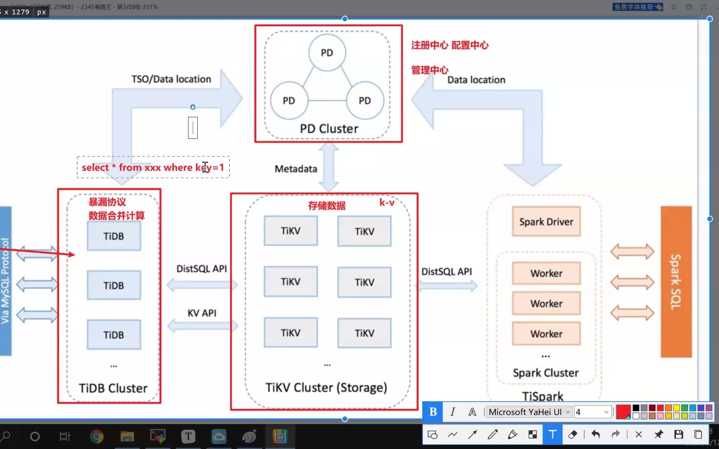Viewport: 719px width, 449px height.
Task: Pick the purple color swatch
Action: 709,408
